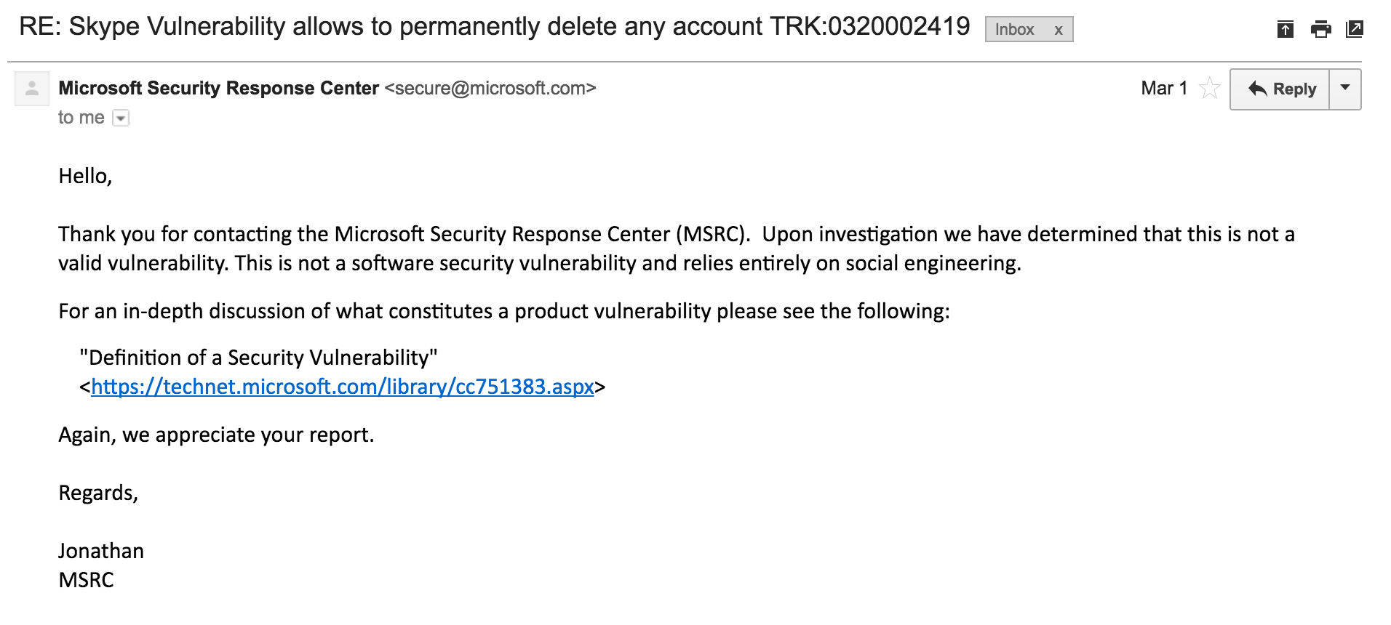1391x625 pixels.
Task: Click the "Again, we appreciate your report" line
Action: 216,435
